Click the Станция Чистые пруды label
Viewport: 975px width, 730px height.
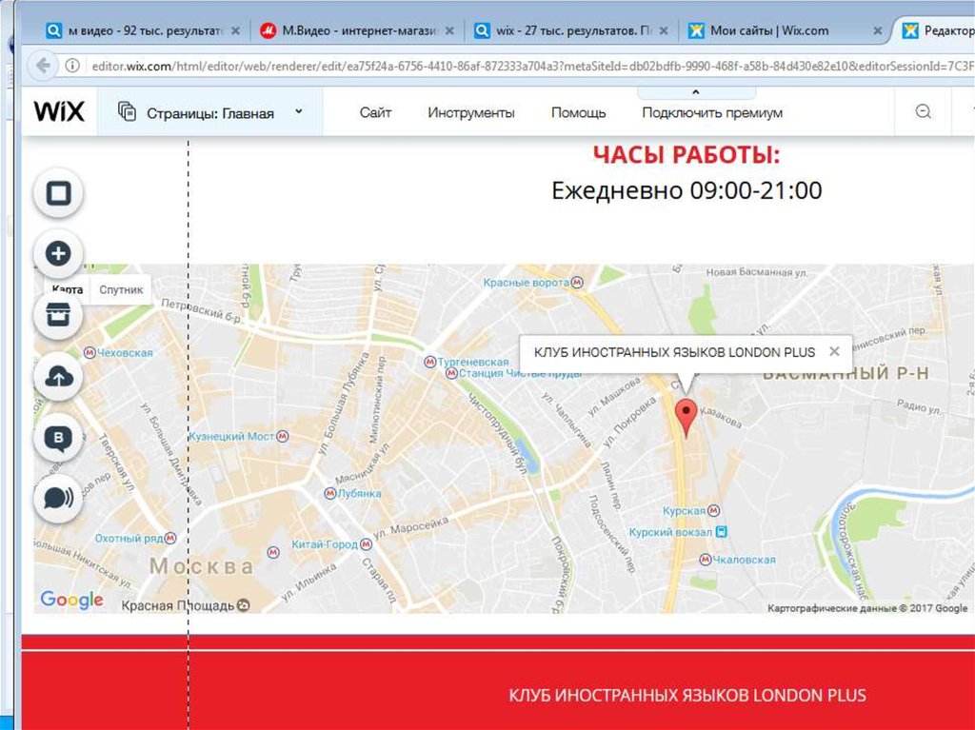pyautogui.click(x=521, y=373)
